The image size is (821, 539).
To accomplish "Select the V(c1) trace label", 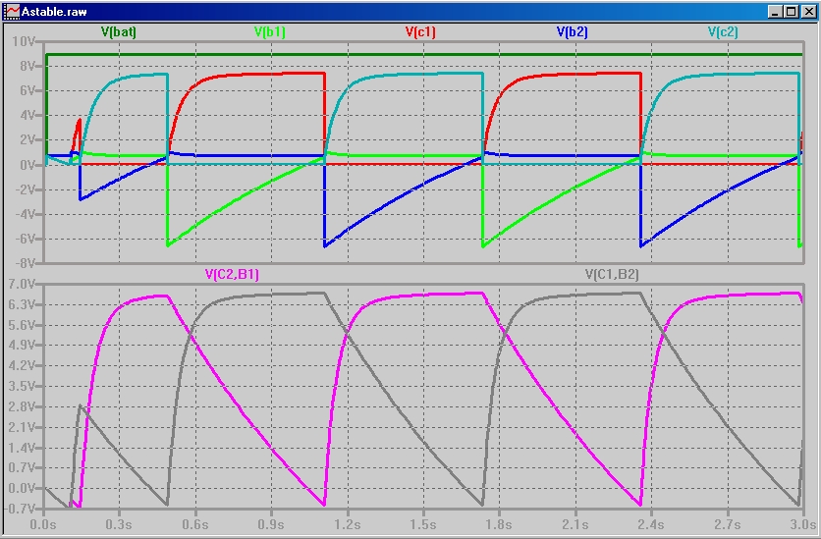I will click(420, 32).
